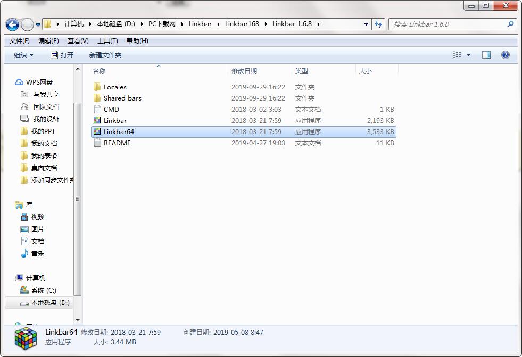Image resolution: width=522 pixels, height=357 pixels.
Task: Open the 工具(T) menu
Action: [x=107, y=40]
